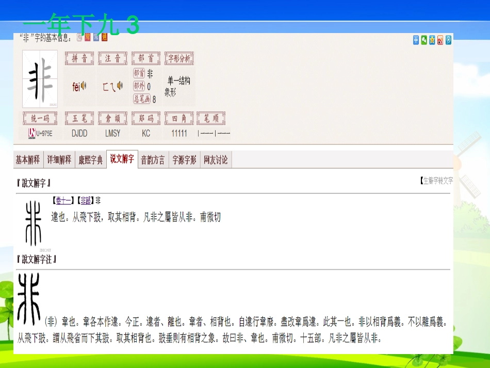This screenshot has height=368, width=490.
Task: Switch to the 康熙字典 tab
Action: [x=91, y=160]
